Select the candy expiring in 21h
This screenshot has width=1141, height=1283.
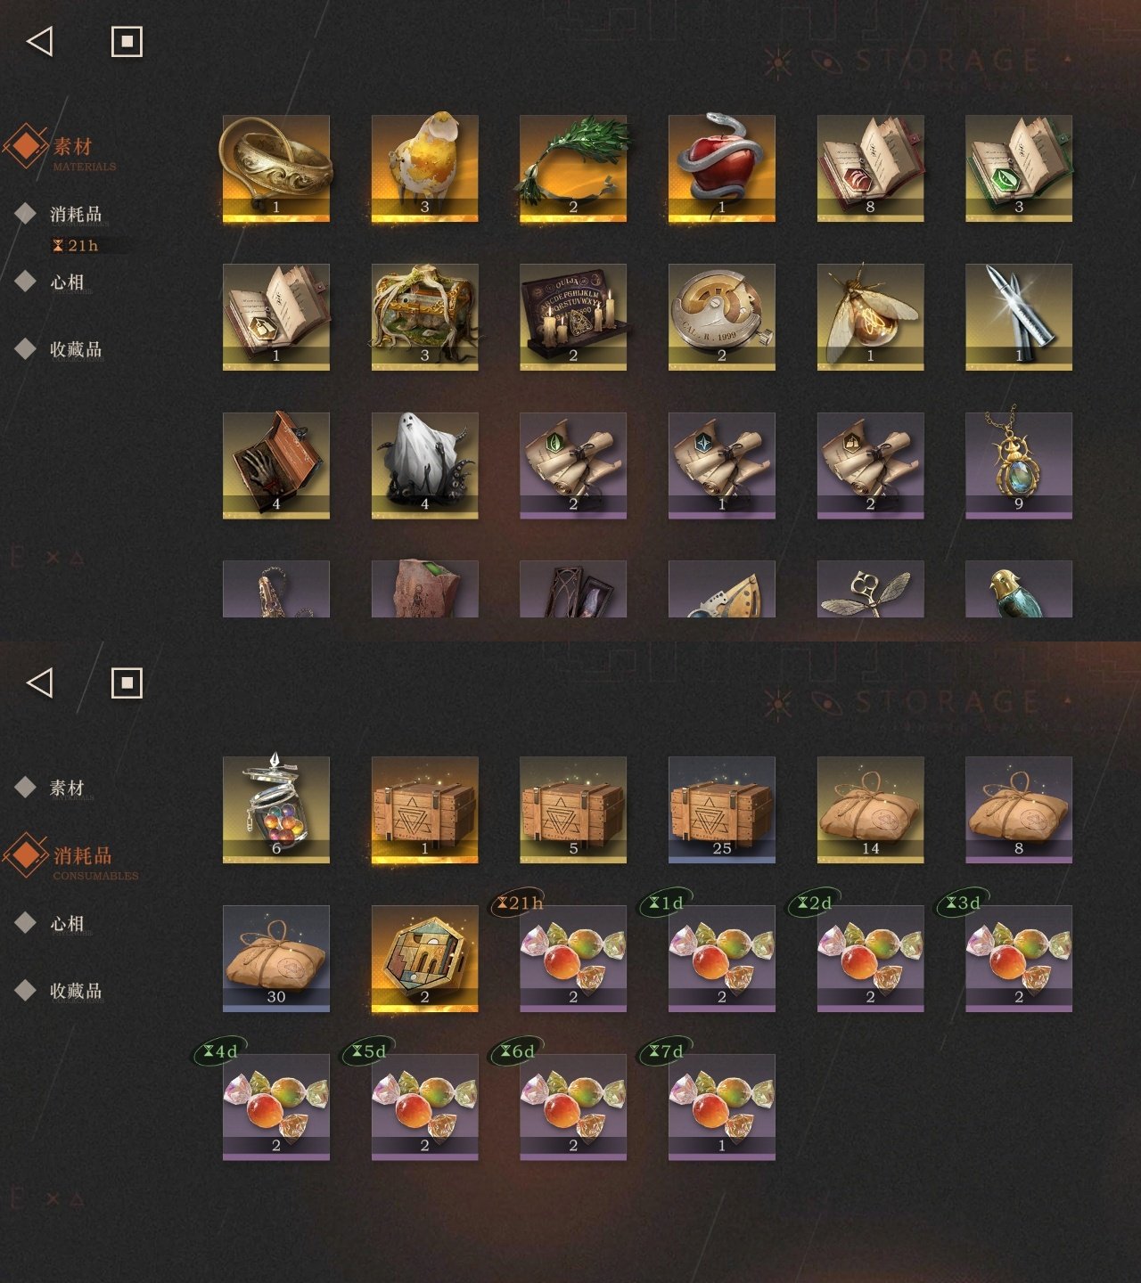[573, 959]
